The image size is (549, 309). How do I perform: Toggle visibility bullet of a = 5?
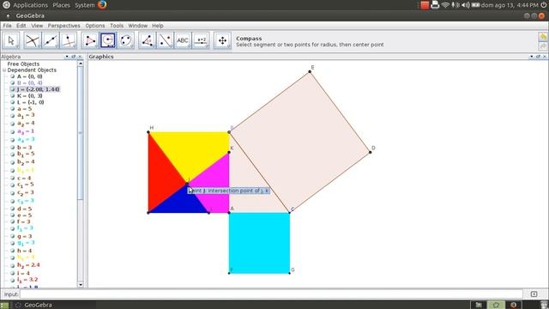[x=12, y=109]
